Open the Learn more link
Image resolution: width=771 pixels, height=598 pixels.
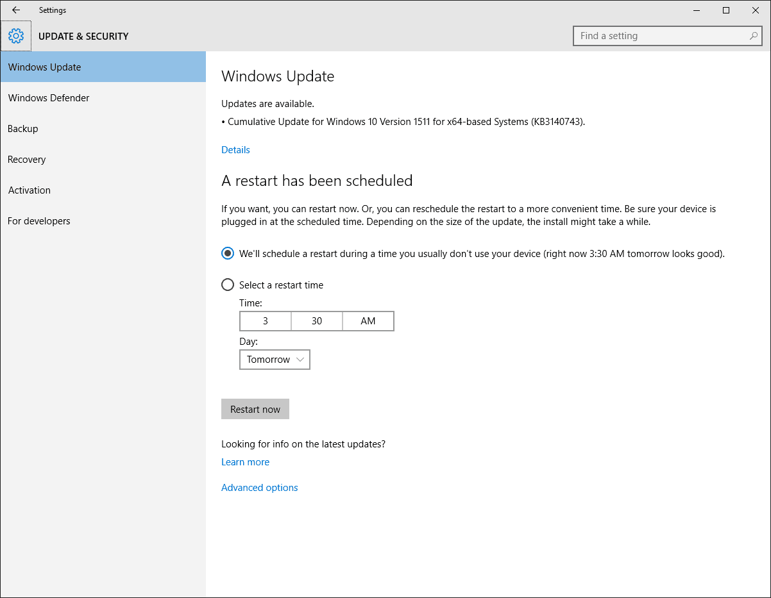click(x=245, y=462)
